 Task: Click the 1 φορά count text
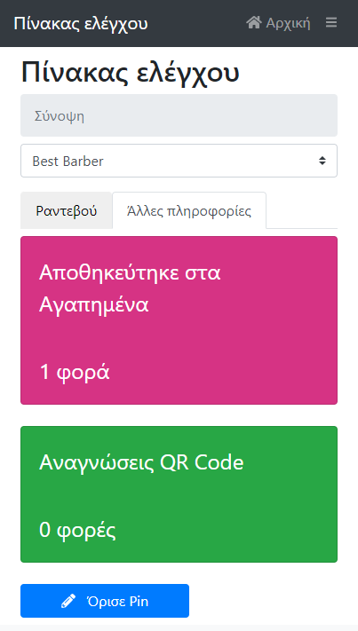75,372
